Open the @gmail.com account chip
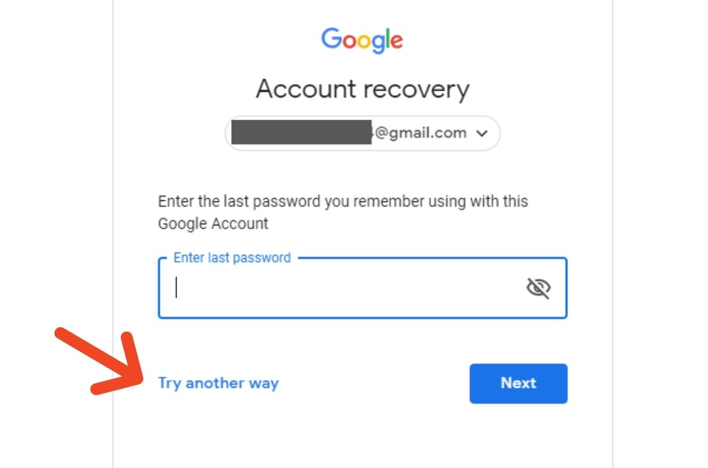Screen dimensions: 708x468 362,133
